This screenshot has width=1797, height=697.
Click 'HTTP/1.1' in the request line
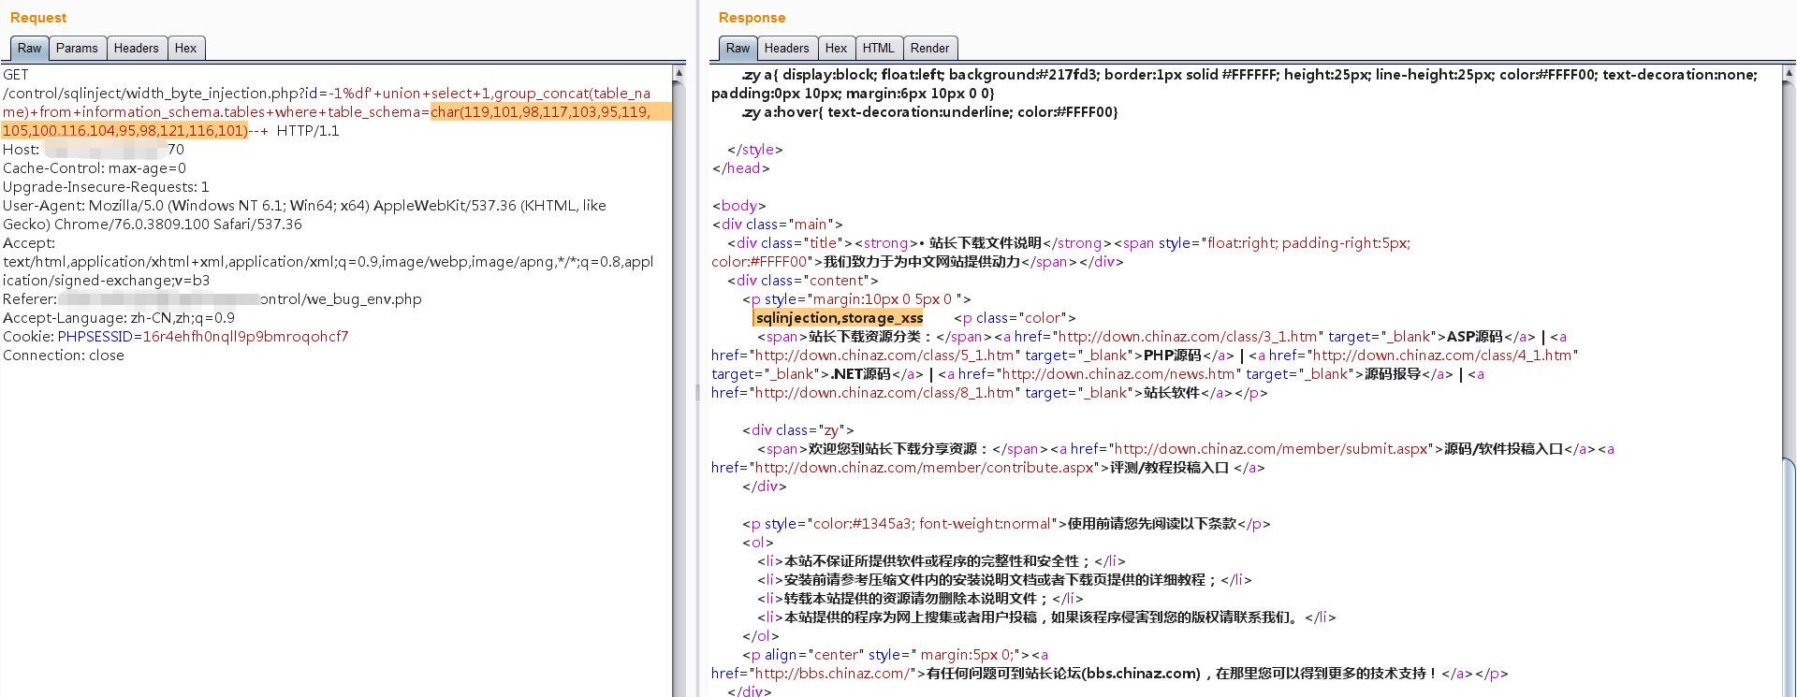(308, 131)
